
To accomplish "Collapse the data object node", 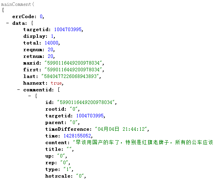I will tap(7, 23).
